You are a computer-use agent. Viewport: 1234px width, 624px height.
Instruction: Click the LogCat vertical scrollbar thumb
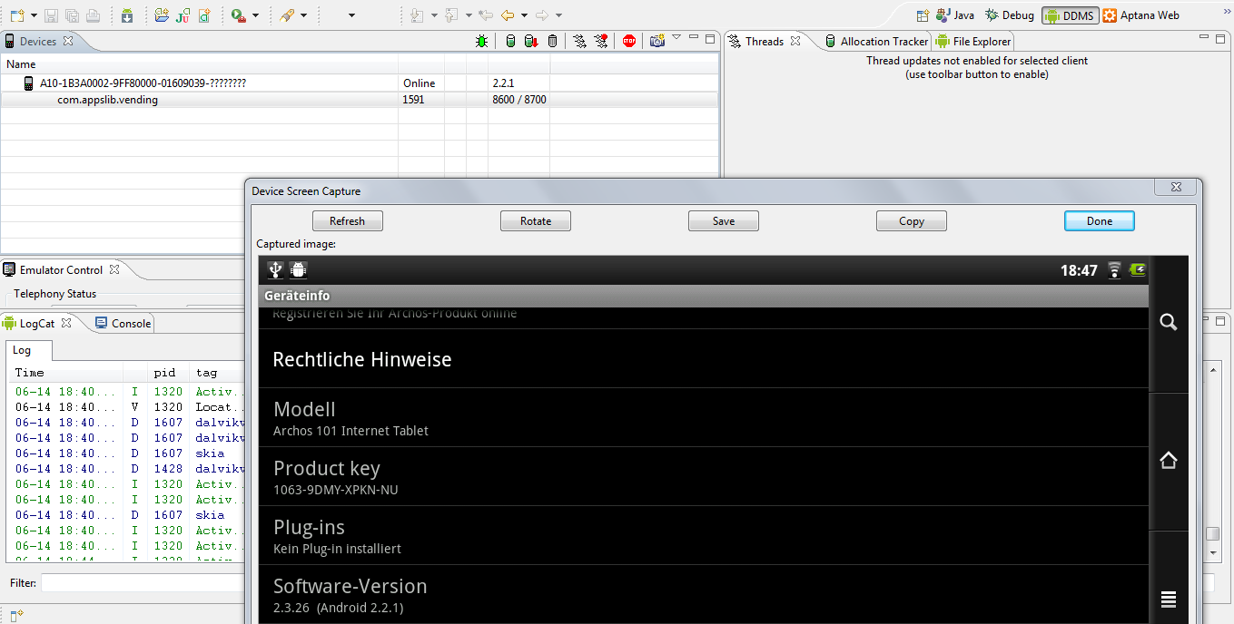[x=1212, y=534]
